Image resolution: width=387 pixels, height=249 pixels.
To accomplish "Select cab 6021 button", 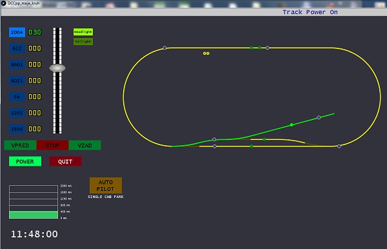I will tap(17, 81).
